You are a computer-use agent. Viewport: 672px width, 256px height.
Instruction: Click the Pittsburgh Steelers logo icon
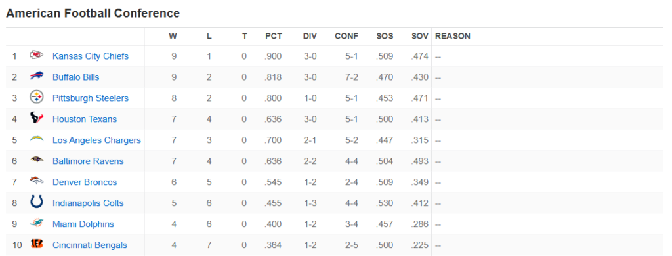37,97
